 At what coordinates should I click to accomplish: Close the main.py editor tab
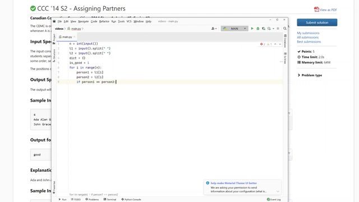coord(74,37)
